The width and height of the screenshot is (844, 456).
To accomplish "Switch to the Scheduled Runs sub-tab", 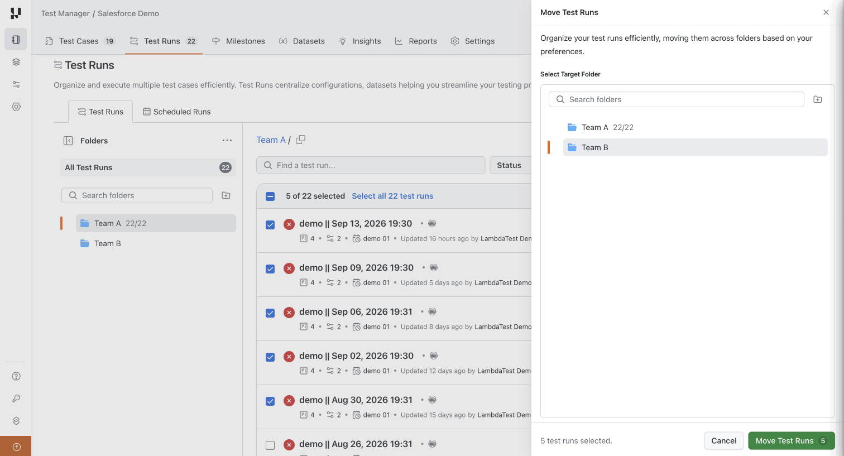I will (176, 112).
